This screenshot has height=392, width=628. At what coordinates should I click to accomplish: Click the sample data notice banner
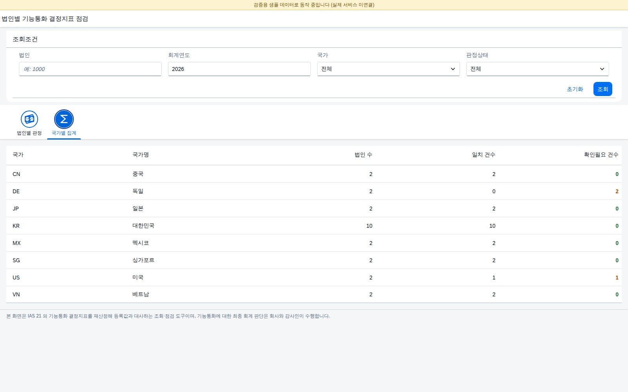[314, 5]
